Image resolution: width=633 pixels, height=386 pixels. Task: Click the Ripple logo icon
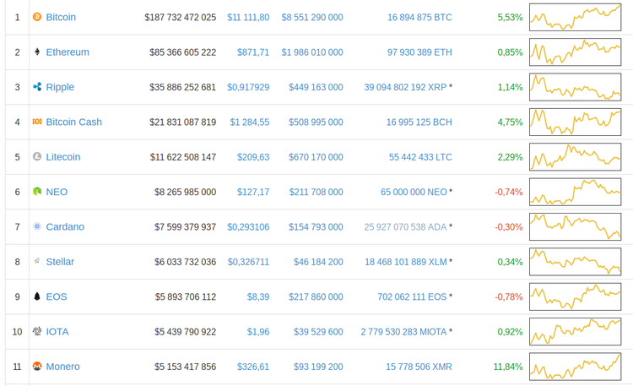click(37, 87)
